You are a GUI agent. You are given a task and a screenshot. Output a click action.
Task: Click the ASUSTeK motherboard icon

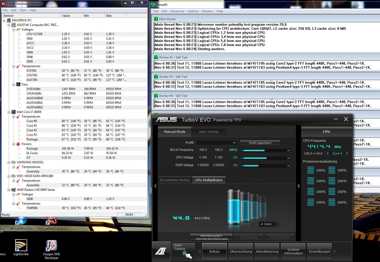14,25
